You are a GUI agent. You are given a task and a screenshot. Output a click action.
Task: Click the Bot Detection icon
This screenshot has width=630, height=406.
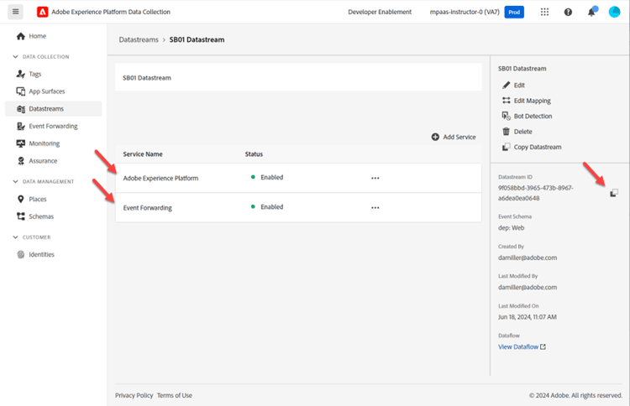click(x=506, y=116)
